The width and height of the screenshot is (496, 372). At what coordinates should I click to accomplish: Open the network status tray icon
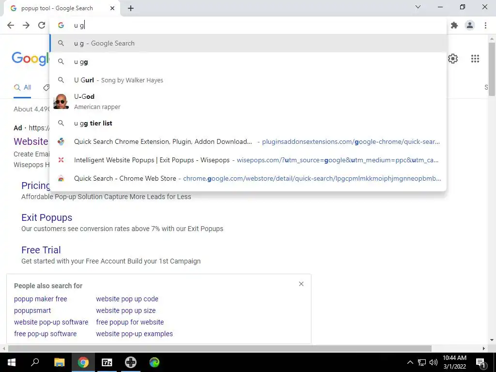click(422, 362)
